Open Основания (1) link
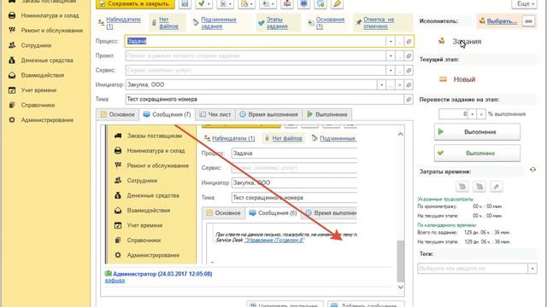 tap(331, 23)
